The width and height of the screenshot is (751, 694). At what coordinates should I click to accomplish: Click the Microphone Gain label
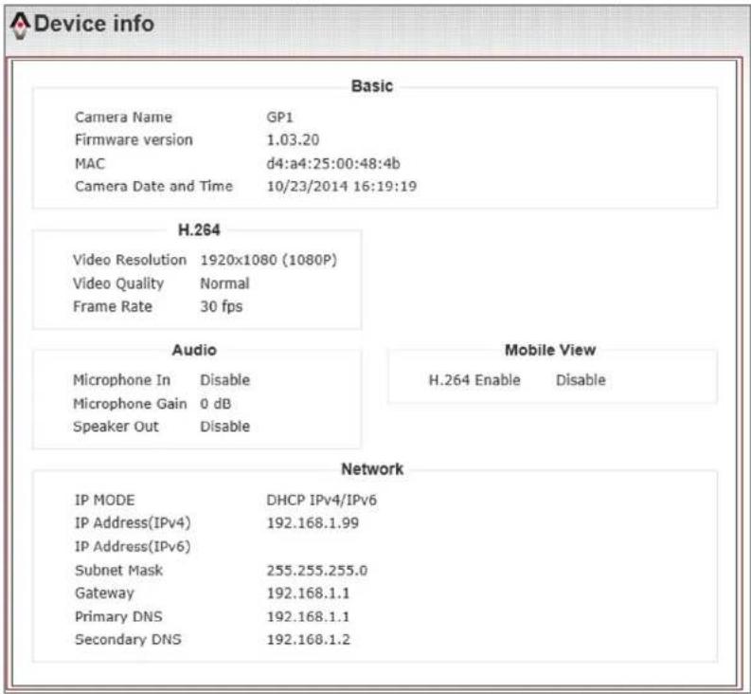tap(130, 404)
